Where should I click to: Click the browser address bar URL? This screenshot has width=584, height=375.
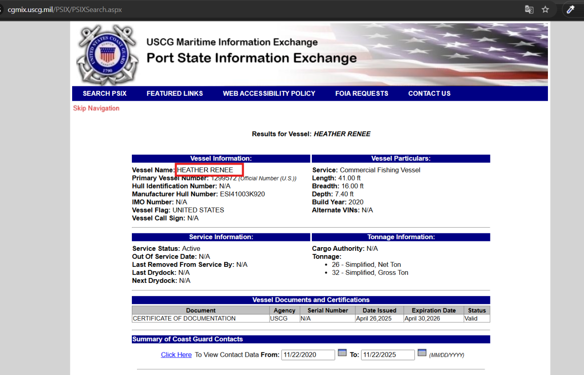pyautogui.click(x=65, y=9)
